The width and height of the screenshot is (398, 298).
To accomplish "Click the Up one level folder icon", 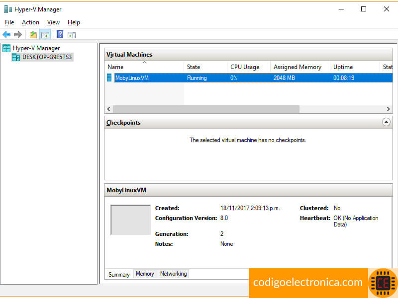I will click(x=33, y=34).
